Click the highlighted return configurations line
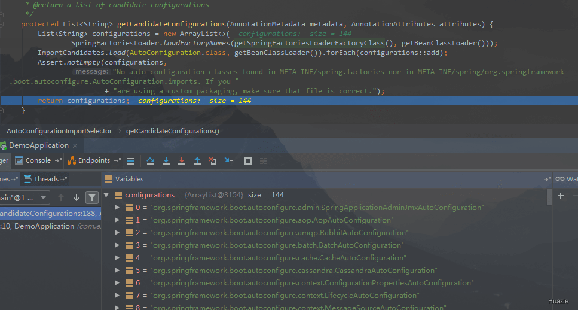 (x=289, y=101)
